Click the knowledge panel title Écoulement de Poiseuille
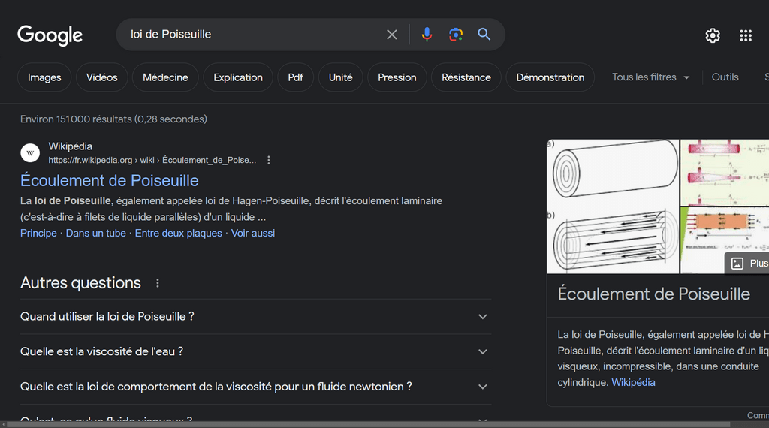This screenshot has width=769, height=428. click(654, 294)
